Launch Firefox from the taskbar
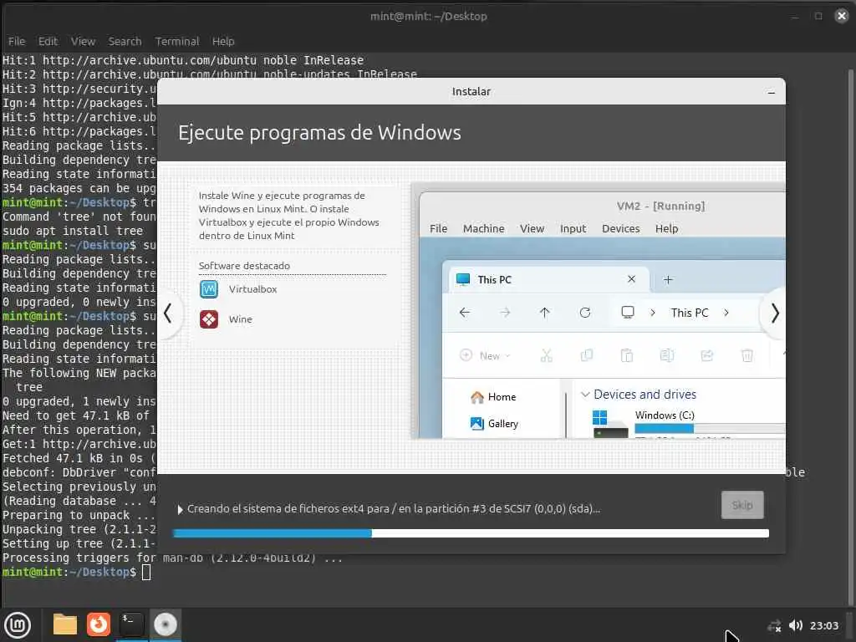The image size is (856, 642). [99, 624]
